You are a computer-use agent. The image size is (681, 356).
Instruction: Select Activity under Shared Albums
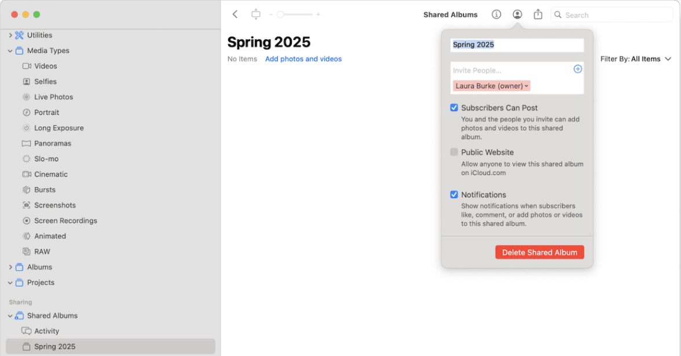point(46,331)
